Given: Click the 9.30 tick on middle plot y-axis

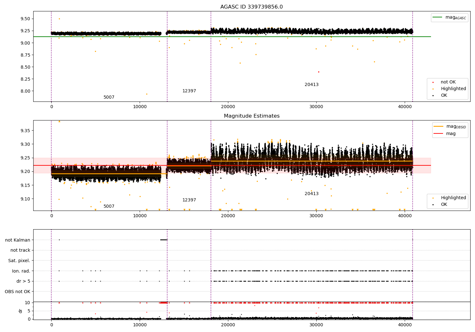Looking at the screenshot, I should (x=25, y=144).
